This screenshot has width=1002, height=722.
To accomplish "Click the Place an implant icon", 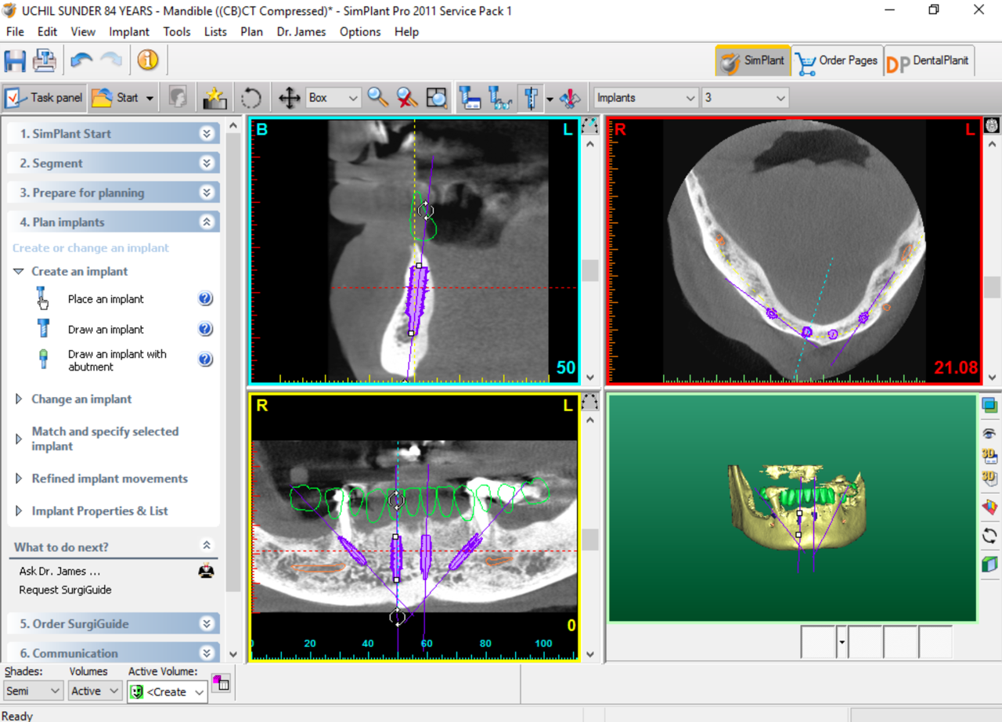I will tap(42, 298).
